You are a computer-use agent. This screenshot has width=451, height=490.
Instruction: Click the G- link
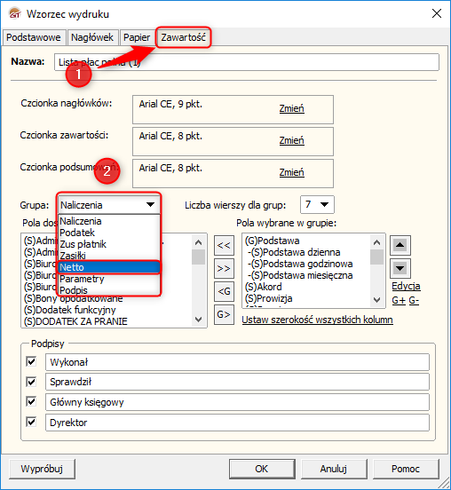(414, 300)
